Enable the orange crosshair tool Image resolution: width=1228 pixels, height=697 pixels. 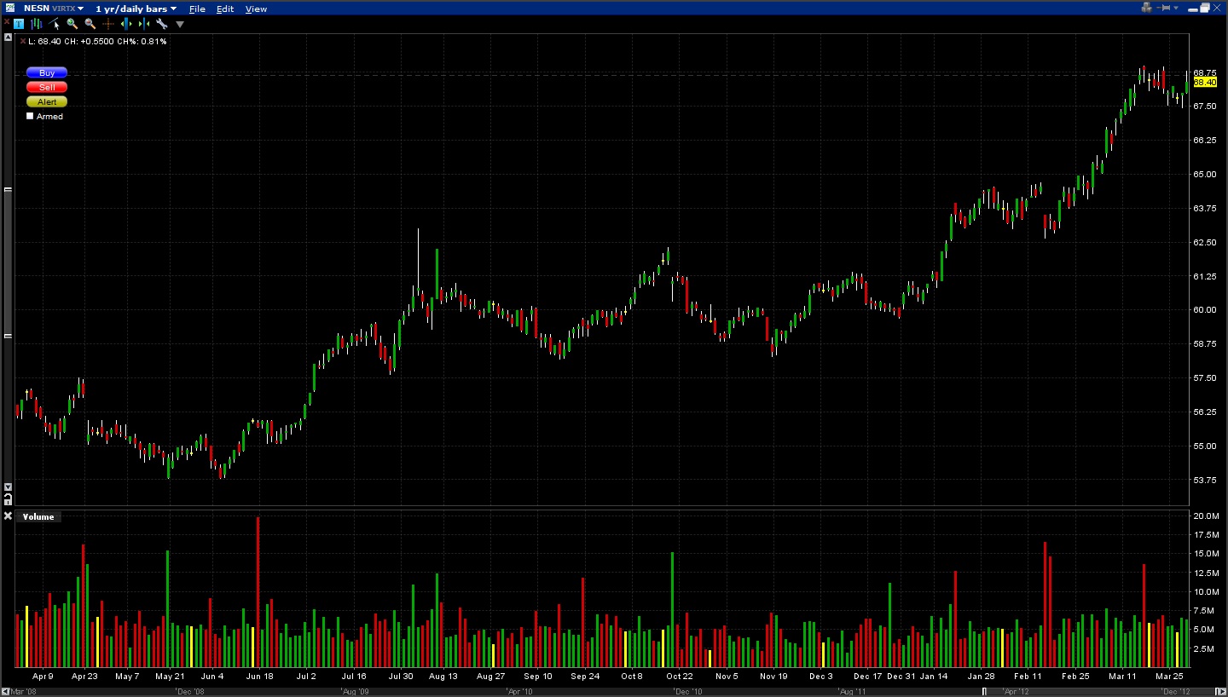(108, 24)
